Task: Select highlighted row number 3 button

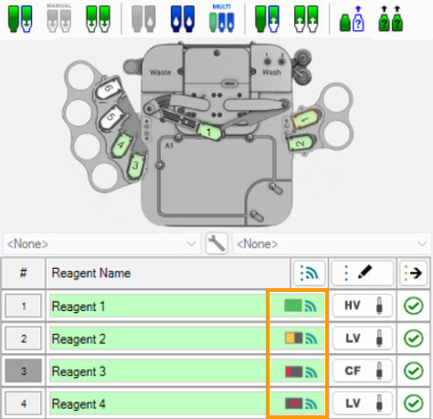Action: click(x=24, y=371)
